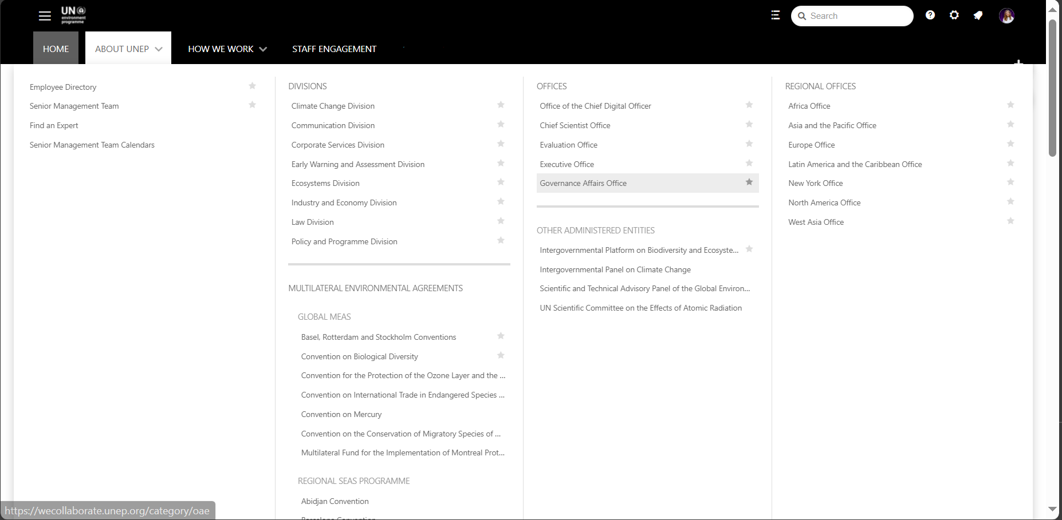
Task: Star the Corporate Services Division
Action: 501,144
